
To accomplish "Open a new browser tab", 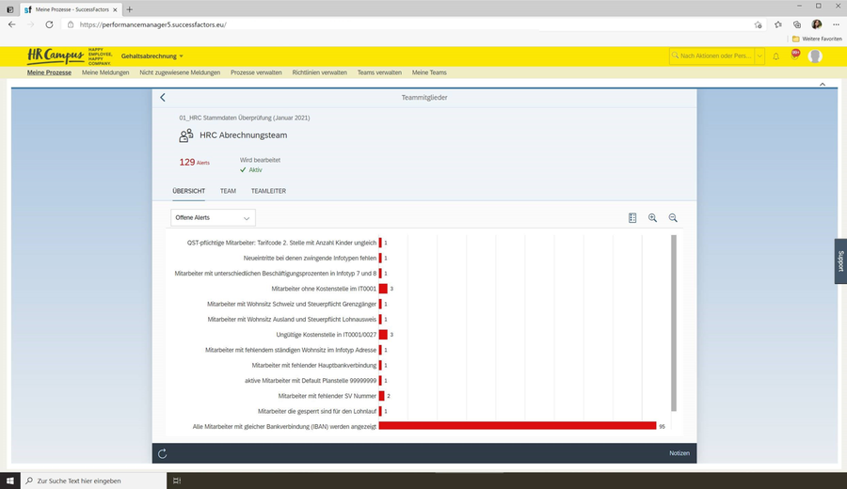I will coord(129,9).
